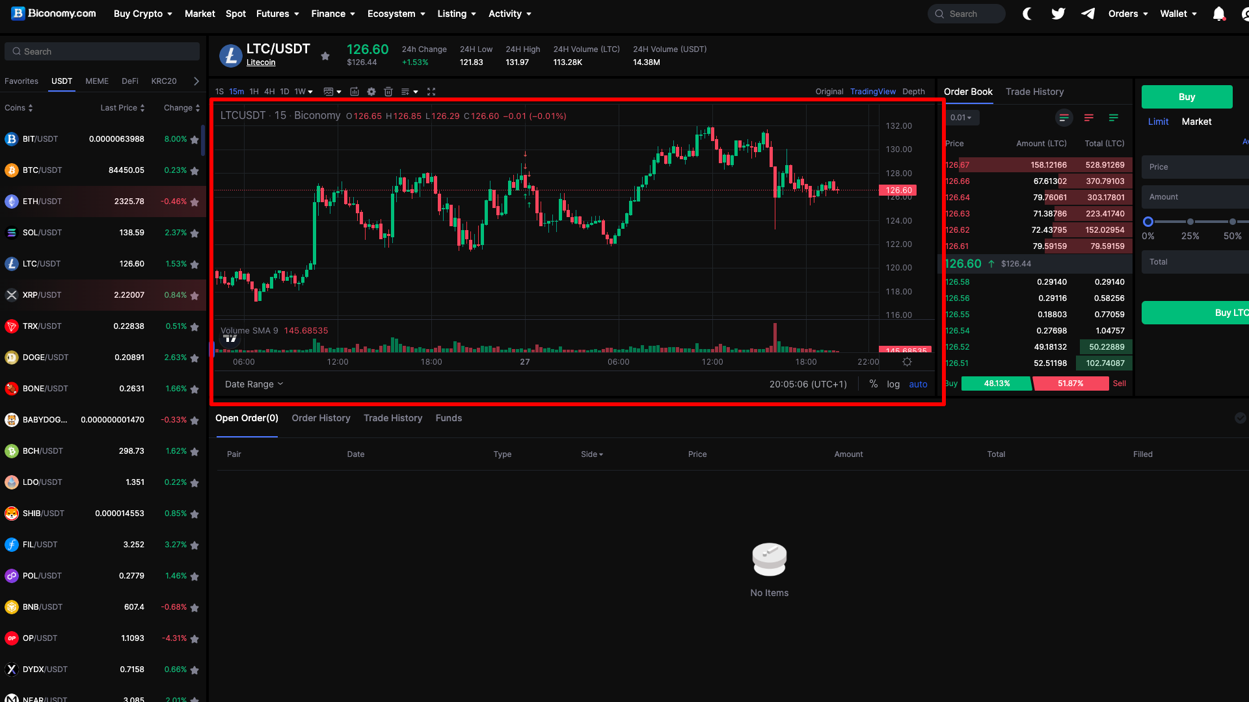Image resolution: width=1249 pixels, height=702 pixels.
Task: Toggle favorite star for ETH/USDT
Action: tap(195, 202)
